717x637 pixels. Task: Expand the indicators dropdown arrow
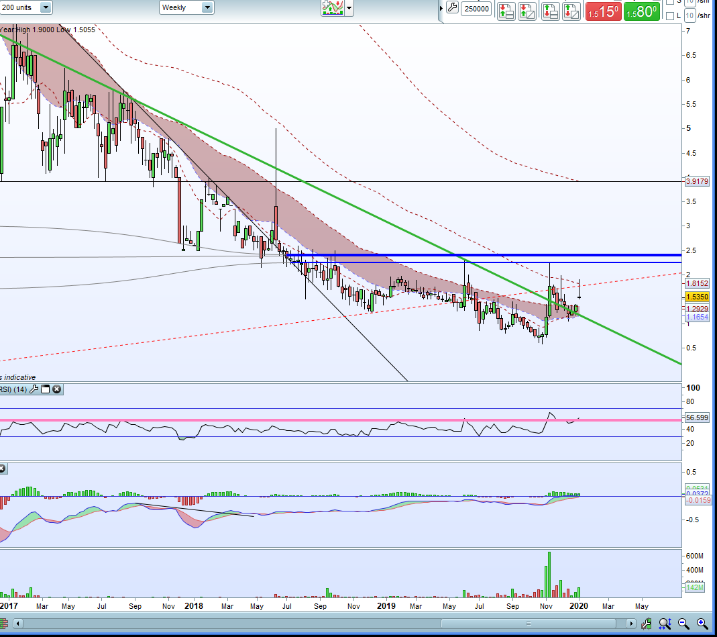[x=349, y=8]
